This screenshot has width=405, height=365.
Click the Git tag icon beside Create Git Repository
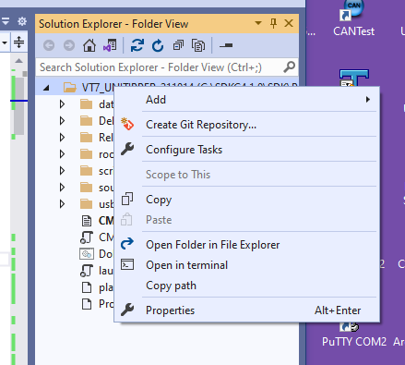[127, 124]
